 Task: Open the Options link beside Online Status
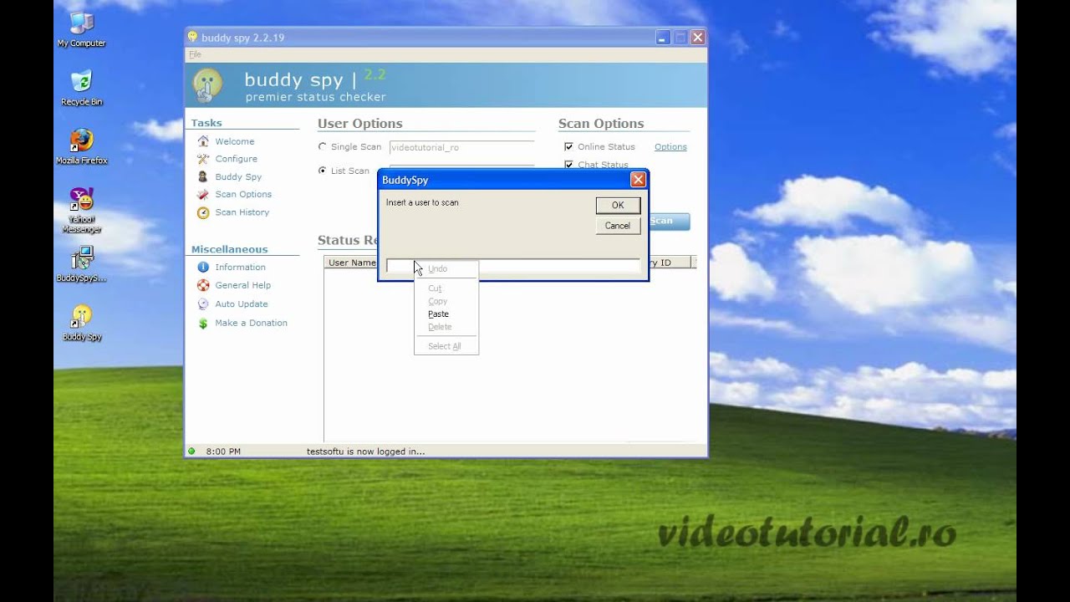[670, 147]
